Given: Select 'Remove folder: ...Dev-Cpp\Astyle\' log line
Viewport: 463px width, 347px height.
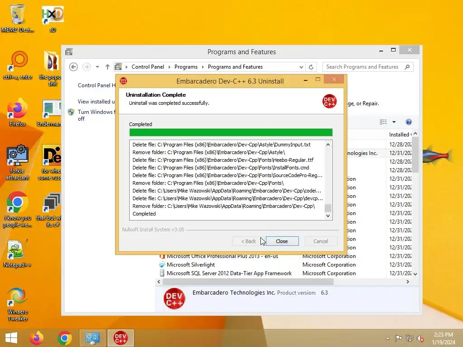Looking at the screenshot, I should click(x=209, y=152).
